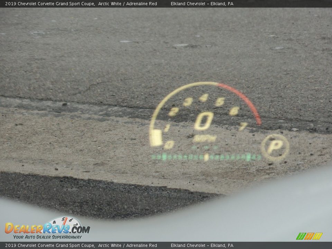Image resolution: width=332 pixels, height=249 pixels.
Task: Click bottom caption "Elkland Chevrolet - Elkland, PA"
Action: (202, 245)
